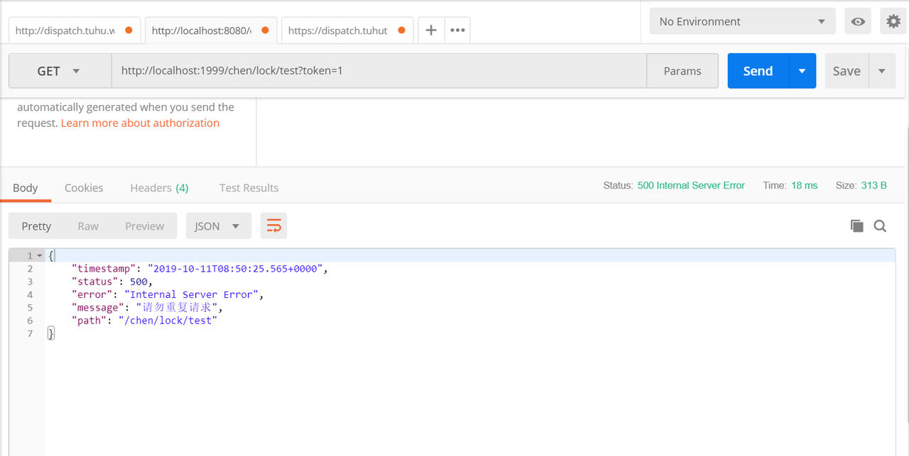This screenshot has width=909, height=456.
Task: Switch response view to Pretty
Action: pyautogui.click(x=36, y=226)
